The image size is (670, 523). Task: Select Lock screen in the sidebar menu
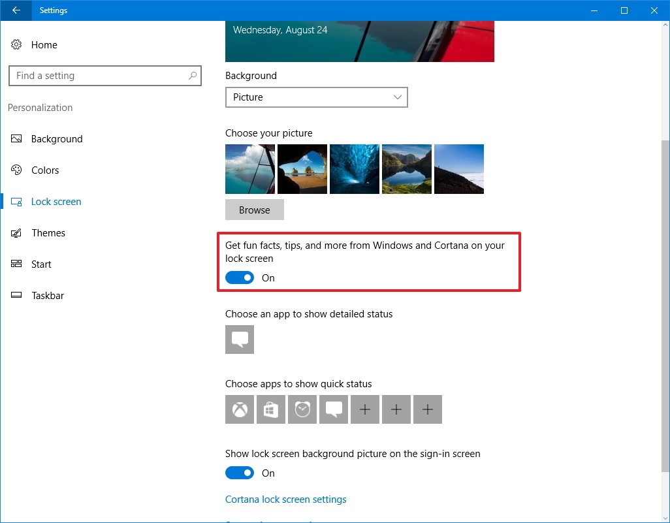tap(56, 201)
